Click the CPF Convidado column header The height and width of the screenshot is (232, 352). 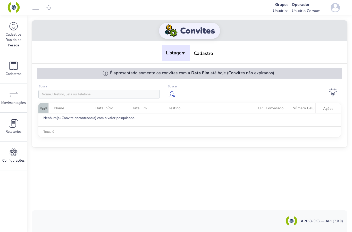tap(271, 108)
